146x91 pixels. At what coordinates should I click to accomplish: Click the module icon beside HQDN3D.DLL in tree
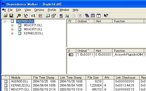(12, 21)
